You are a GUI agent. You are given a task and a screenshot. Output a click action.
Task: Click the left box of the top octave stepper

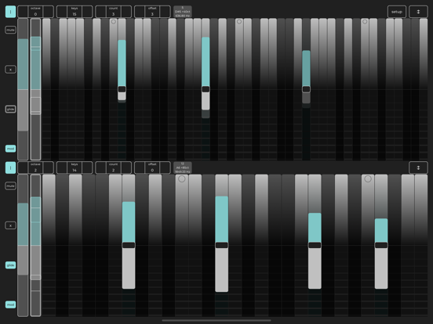pyautogui.click(x=23, y=12)
